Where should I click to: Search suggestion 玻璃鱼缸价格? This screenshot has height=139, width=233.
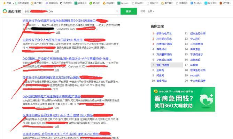[x=198, y=70]
